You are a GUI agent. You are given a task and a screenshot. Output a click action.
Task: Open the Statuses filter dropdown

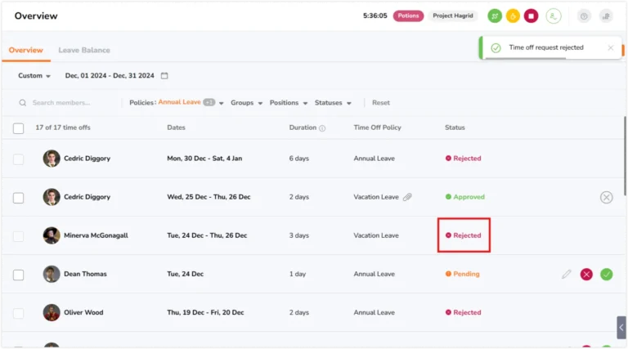point(333,103)
